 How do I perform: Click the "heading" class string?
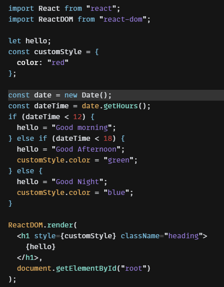coord(183,236)
